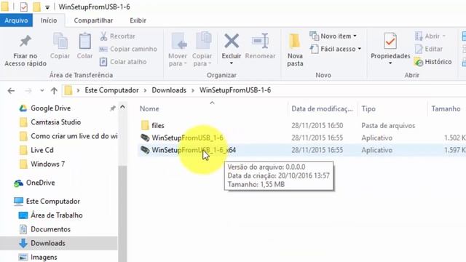Open Documentos in the sidebar
The height and width of the screenshot is (262, 466).
[50, 229]
